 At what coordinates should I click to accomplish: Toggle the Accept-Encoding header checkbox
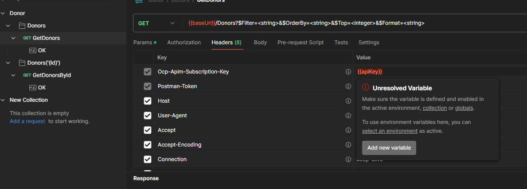point(148,145)
